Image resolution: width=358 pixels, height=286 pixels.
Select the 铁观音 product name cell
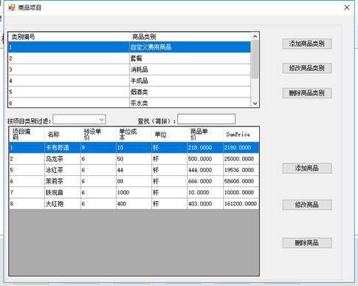point(63,192)
